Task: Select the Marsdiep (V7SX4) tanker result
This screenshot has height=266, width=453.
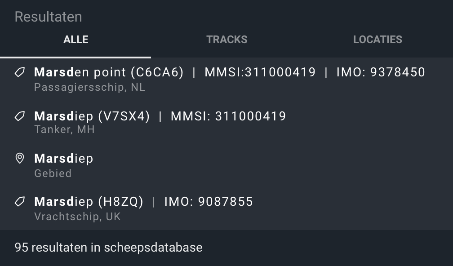Action: [226, 122]
